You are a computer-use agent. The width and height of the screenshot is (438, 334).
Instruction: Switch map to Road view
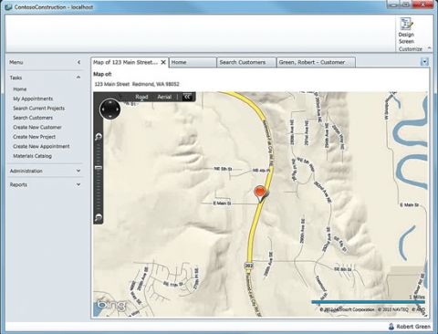[141, 97]
